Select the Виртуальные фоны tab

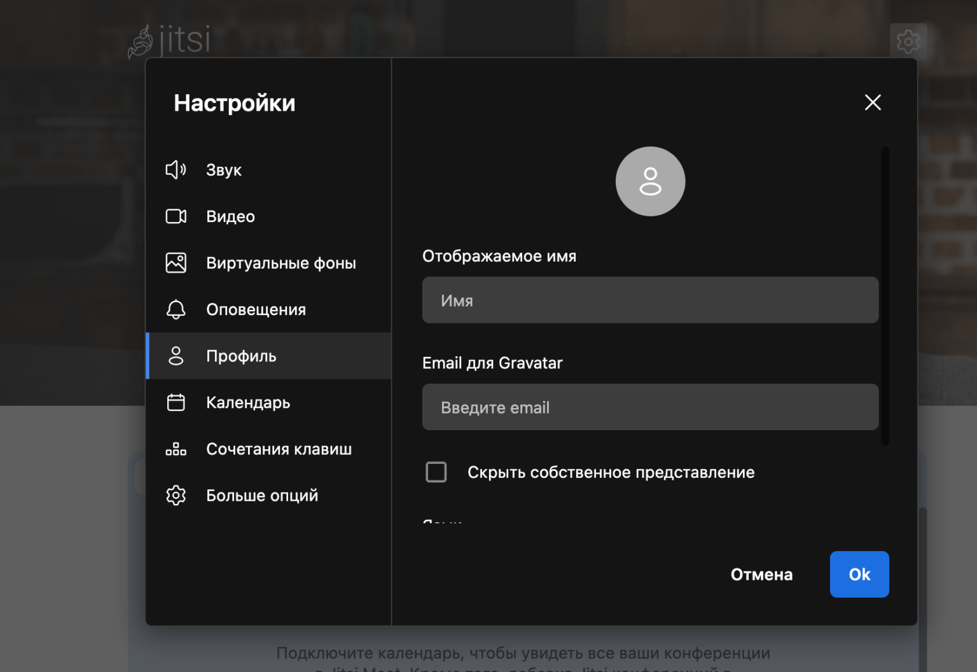coord(281,263)
